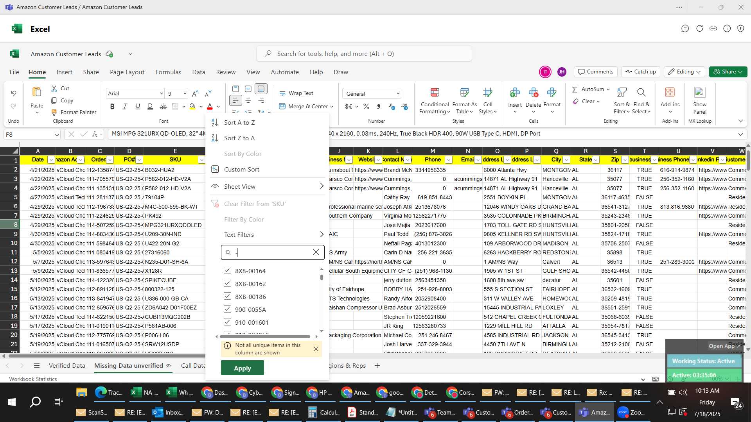Viewport: 751px width, 422px height.
Task: Dismiss the unique items notice
Action: [x=316, y=349]
